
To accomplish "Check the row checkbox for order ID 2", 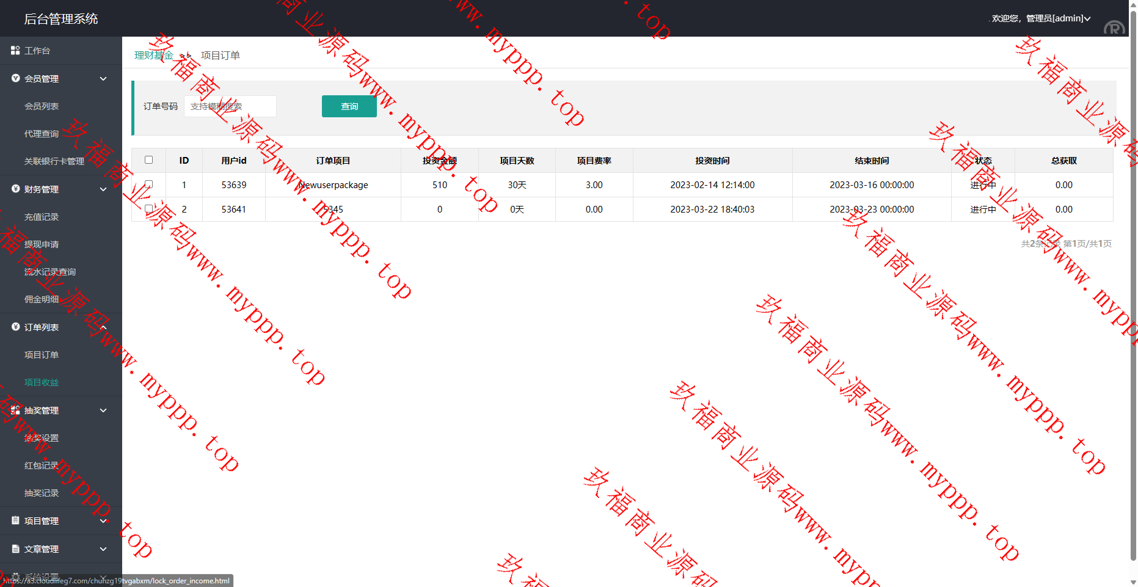I will click(148, 209).
